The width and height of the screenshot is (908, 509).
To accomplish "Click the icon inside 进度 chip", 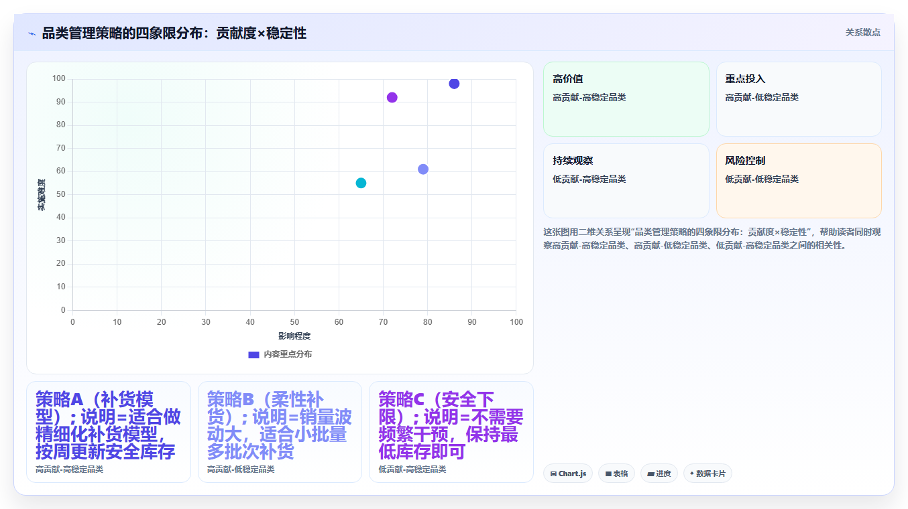I will tap(650, 474).
